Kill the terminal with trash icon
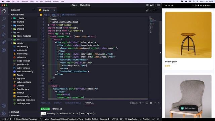Viewport: 215px width, 121px height. 151,103
